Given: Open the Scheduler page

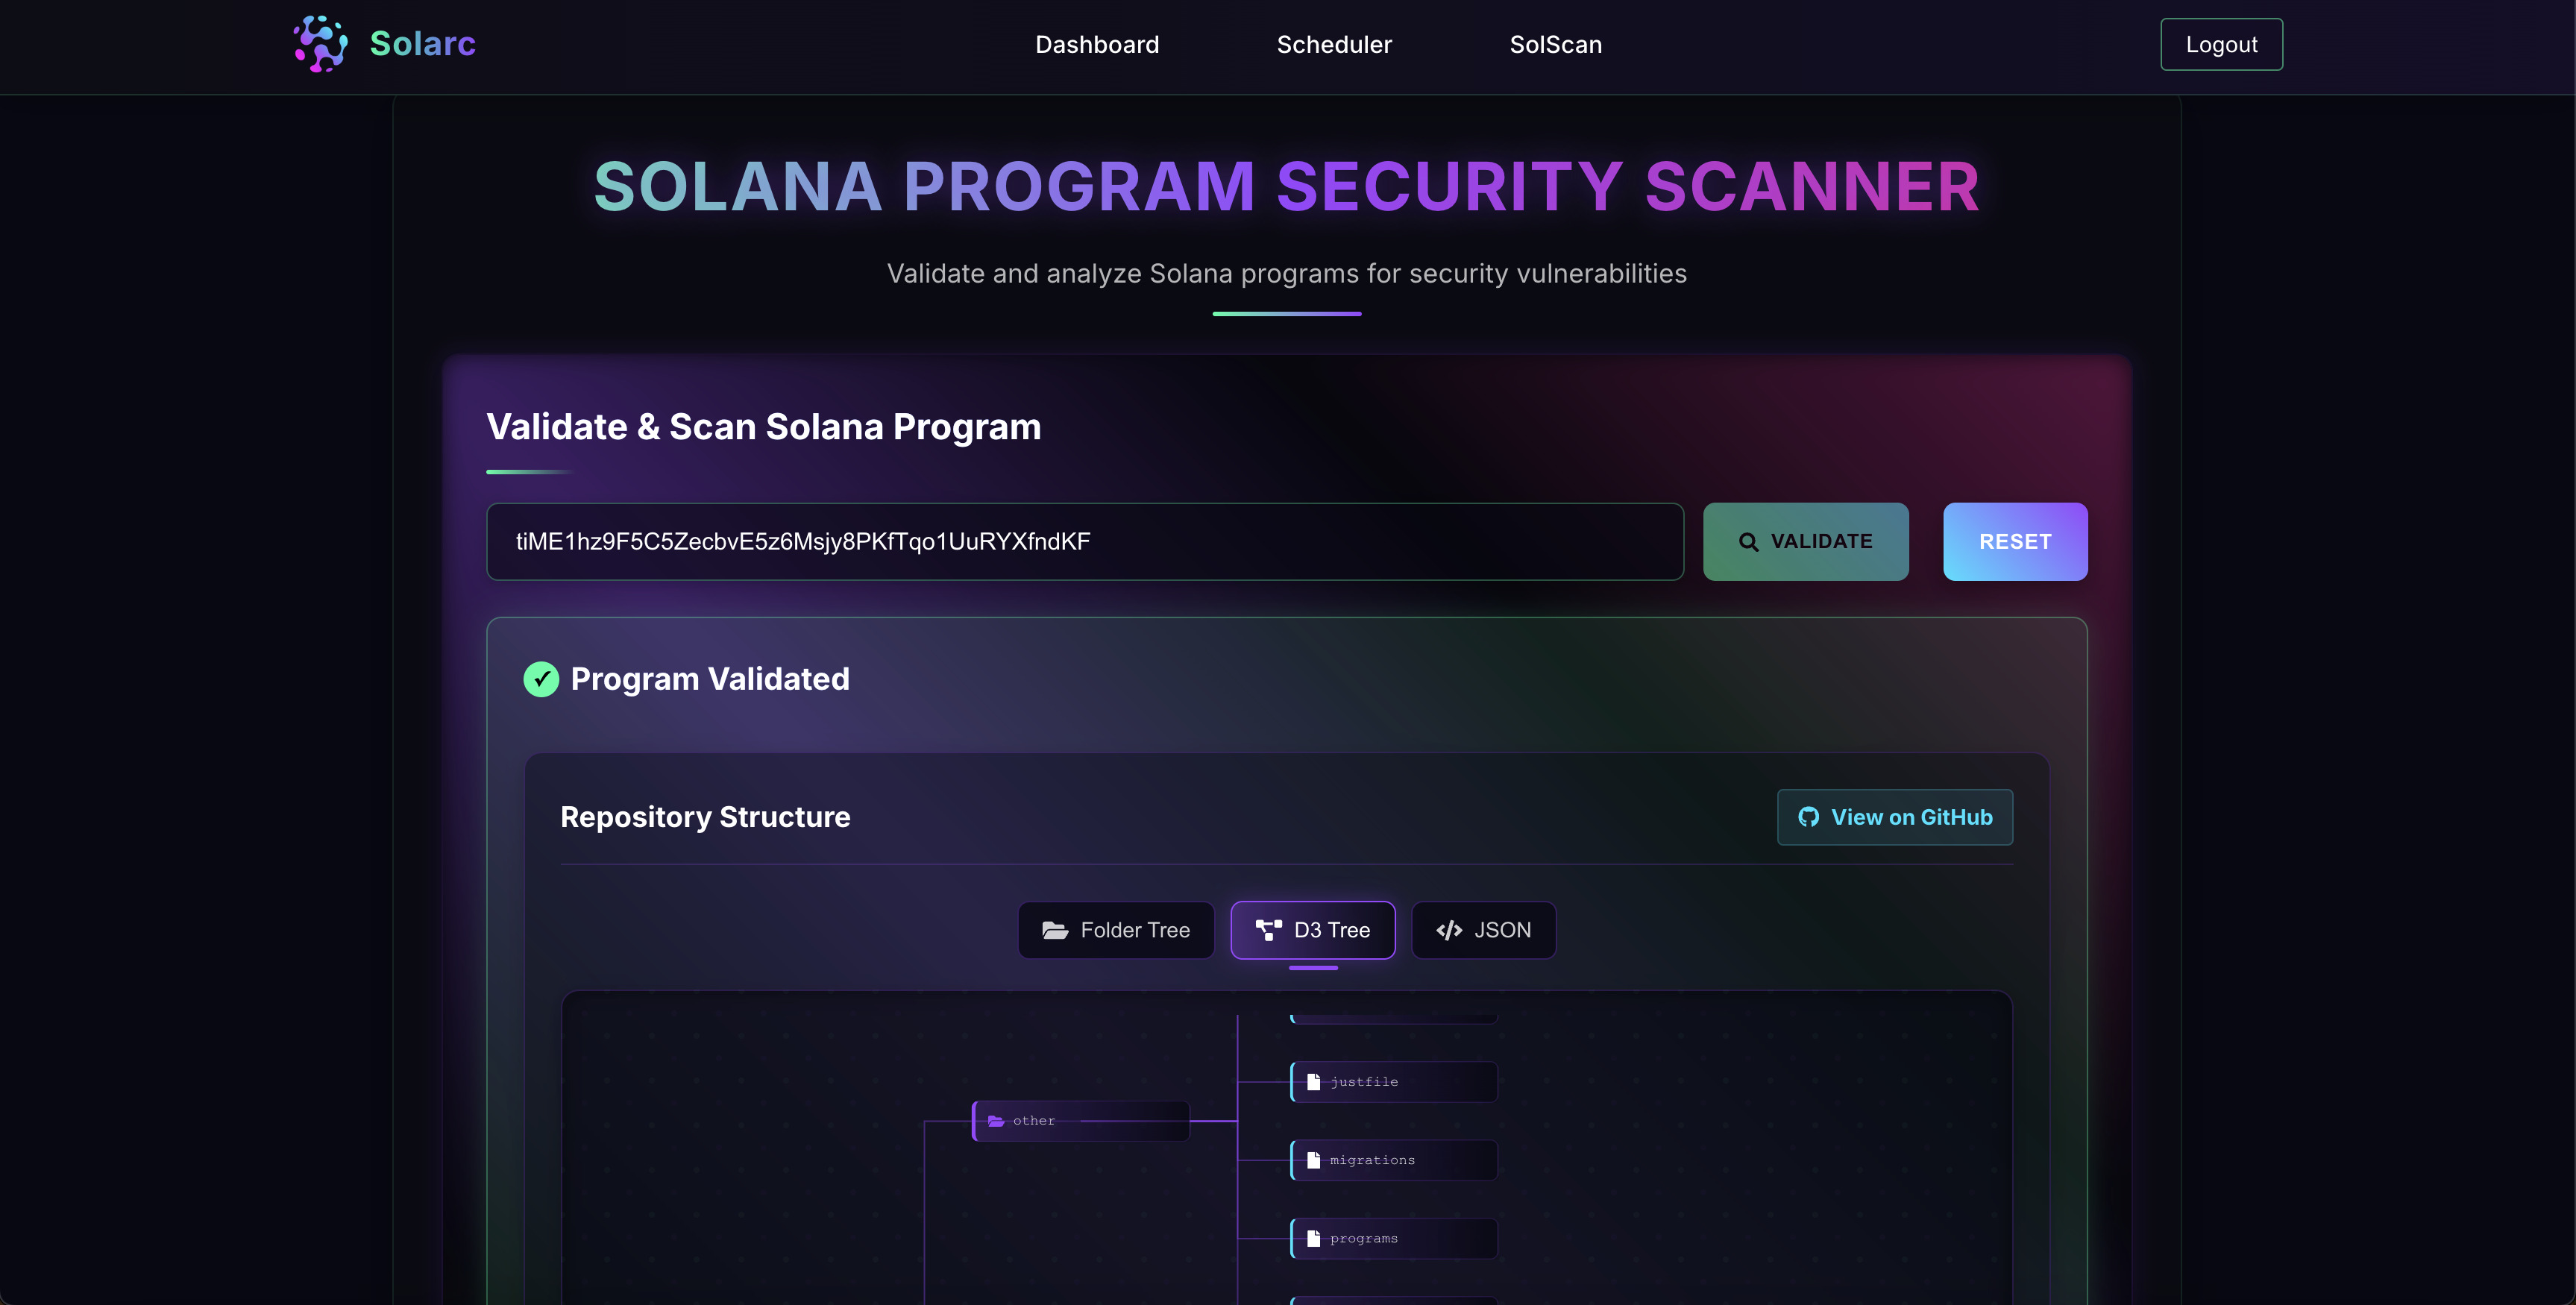Looking at the screenshot, I should pos(1334,44).
